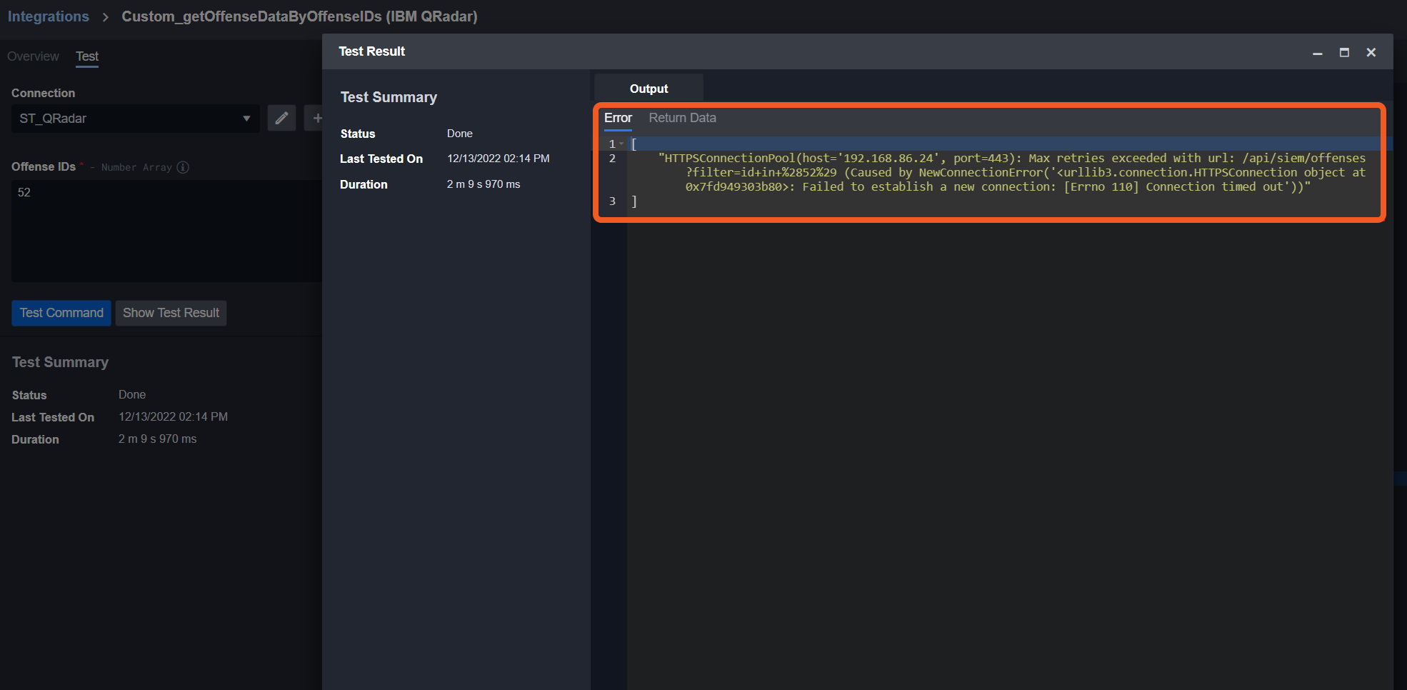The height and width of the screenshot is (690, 1407).
Task: Collapse the code fold arrow on line 1
Action: point(622,144)
